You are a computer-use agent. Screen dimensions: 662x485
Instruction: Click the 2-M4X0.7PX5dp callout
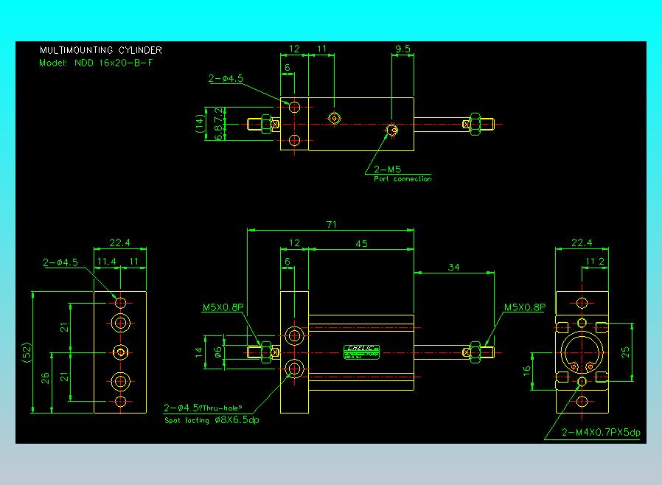click(601, 432)
